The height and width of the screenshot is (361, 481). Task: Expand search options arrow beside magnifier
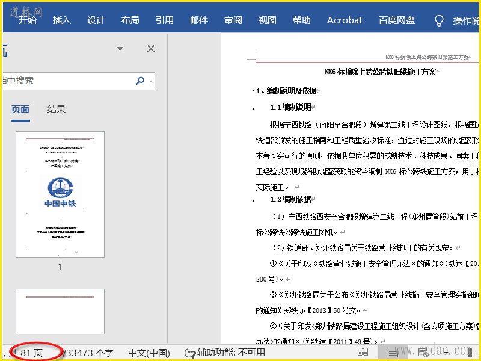151,81
